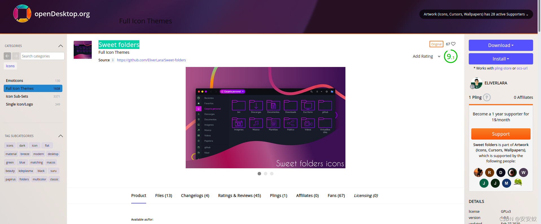
Task: Open the GitHub Sweet-folders source link
Action: click(151, 60)
